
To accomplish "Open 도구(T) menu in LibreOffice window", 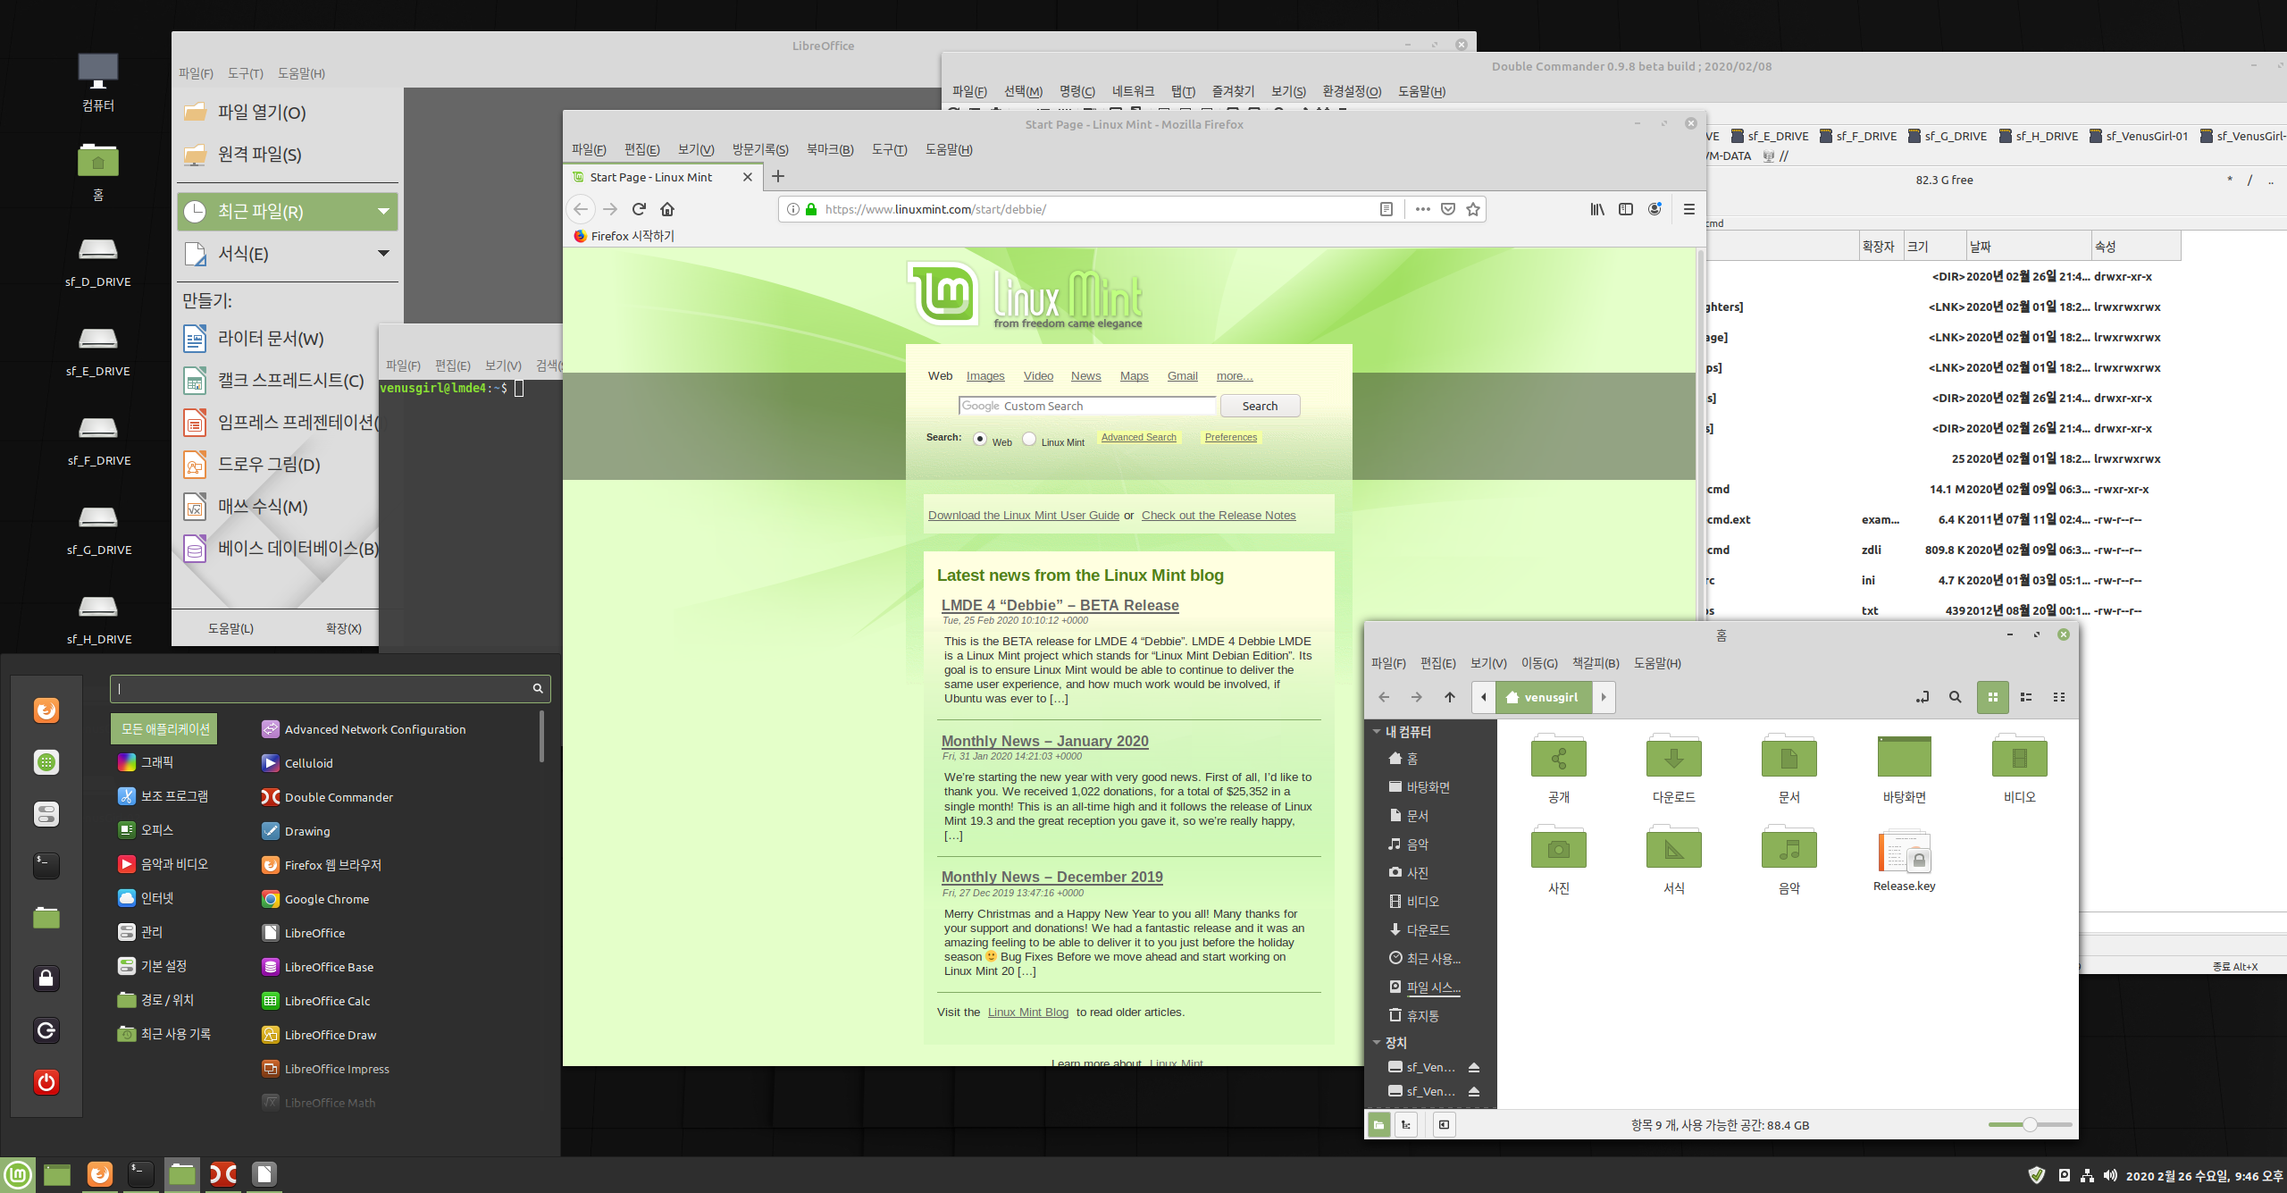I will click(x=245, y=73).
